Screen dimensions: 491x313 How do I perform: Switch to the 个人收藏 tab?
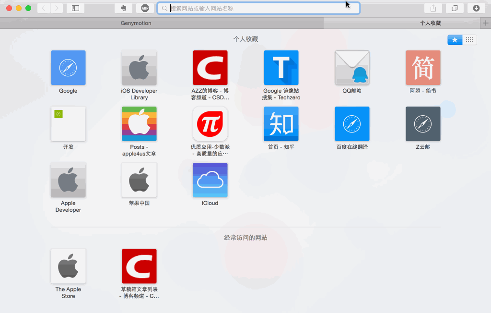click(402, 23)
